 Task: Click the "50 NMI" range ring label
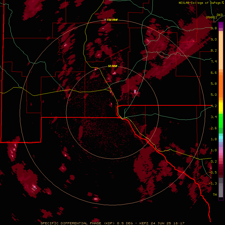click(112, 66)
